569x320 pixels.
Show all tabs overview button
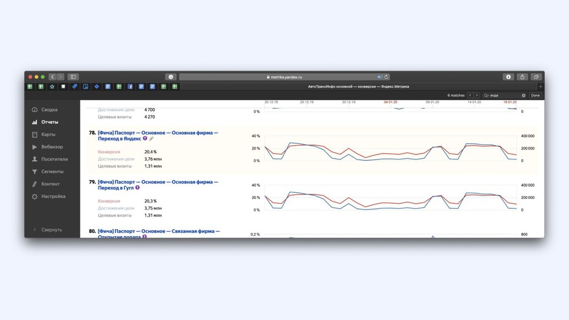click(x=536, y=77)
